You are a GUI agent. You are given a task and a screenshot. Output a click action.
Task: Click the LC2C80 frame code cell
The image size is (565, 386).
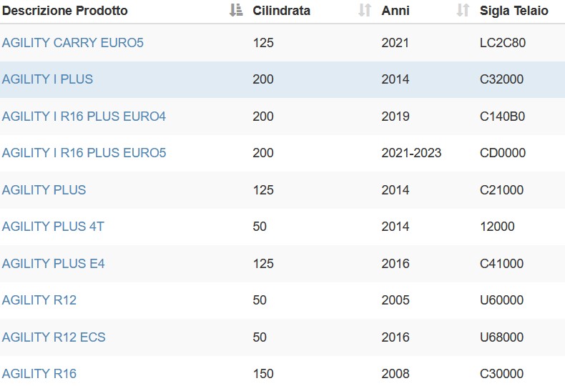pos(503,43)
